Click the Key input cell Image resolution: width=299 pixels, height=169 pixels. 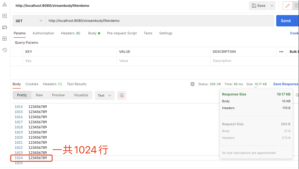pos(70,61)
